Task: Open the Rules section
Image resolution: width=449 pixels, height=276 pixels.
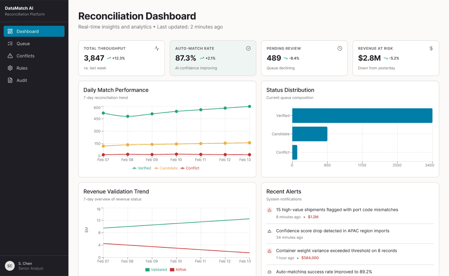Action: pos(34,68)
